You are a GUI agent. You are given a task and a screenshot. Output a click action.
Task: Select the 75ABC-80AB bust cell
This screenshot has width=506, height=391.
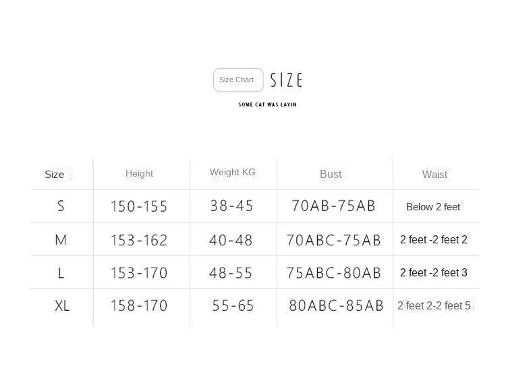334,273
